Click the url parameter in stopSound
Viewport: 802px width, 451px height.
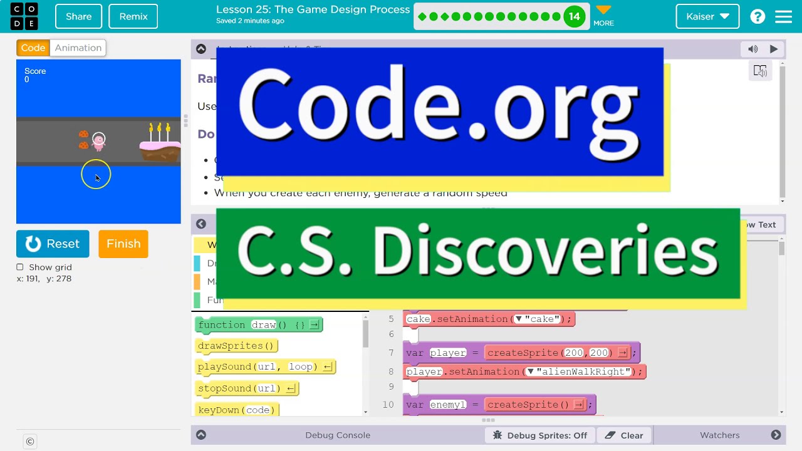pos(266,388)
